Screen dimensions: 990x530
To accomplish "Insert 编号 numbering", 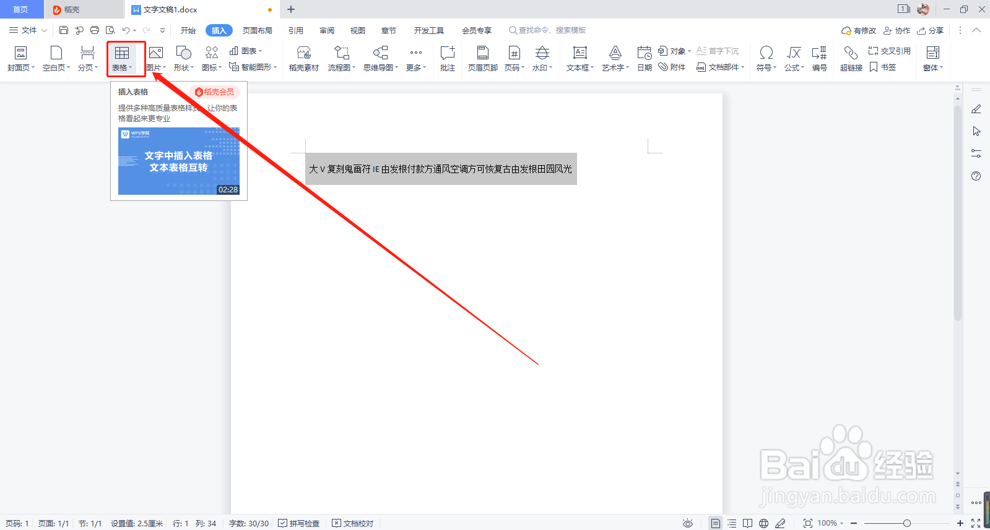I will tap(820, 59).
